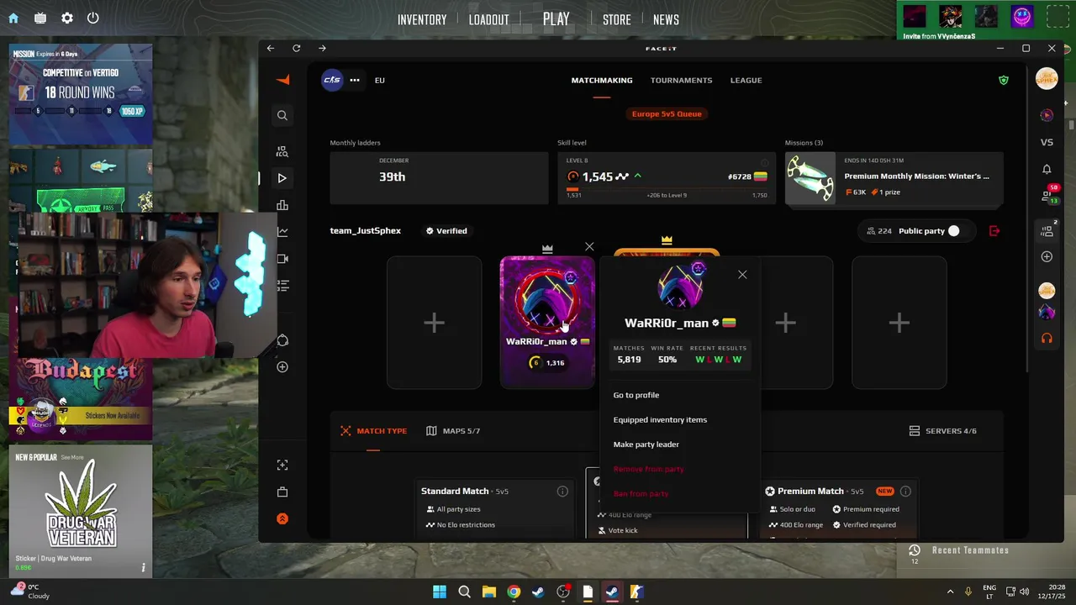Choose Remove from party

[648, 469]
